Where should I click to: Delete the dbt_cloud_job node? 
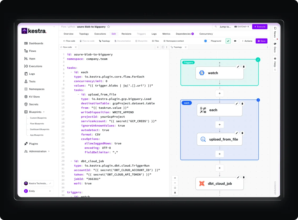[244, 177]
